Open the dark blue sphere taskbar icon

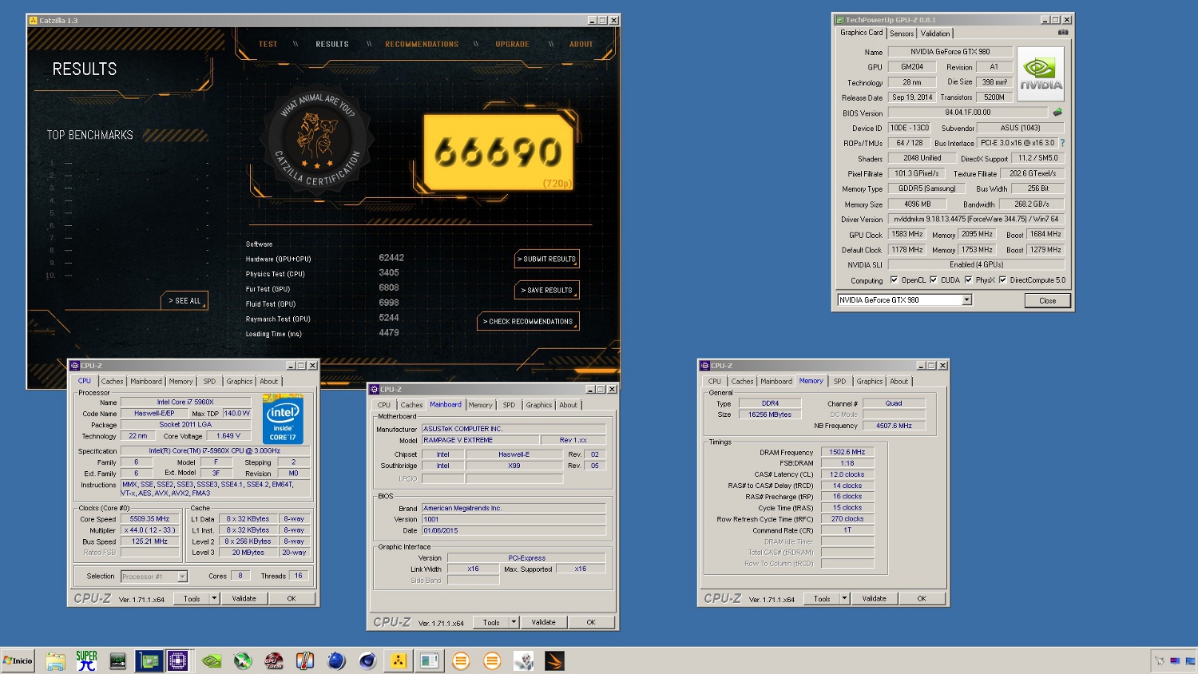point(367,660)
